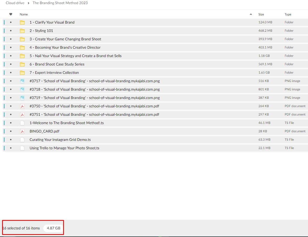
Task: Click folder icon for Expert Interview Collection
Action: pos(22,73)
